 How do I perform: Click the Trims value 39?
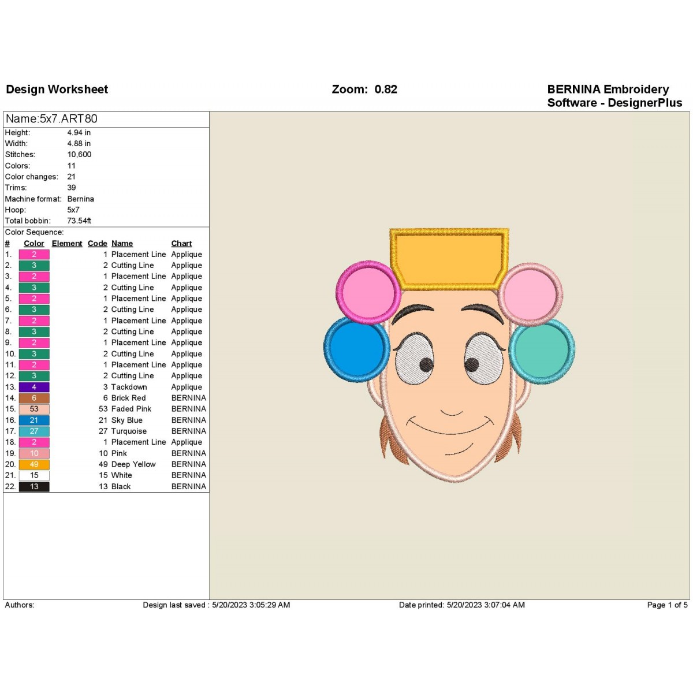click(71, 188)
